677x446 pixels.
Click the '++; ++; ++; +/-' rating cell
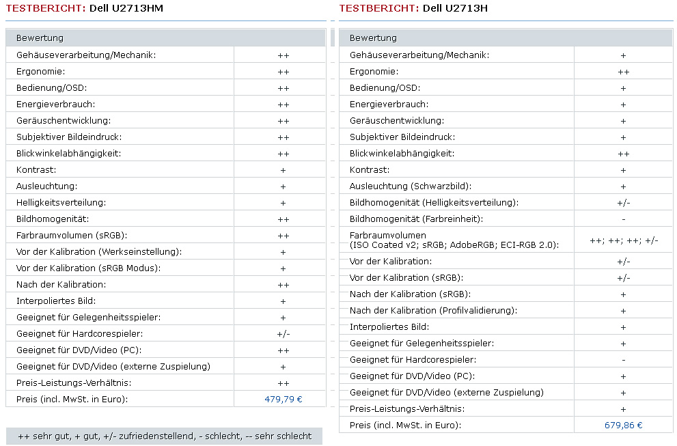[623, 240]
